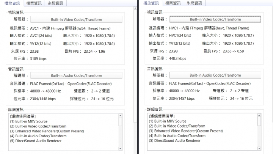Click "24 -> 16 位元" value in right window
The height and width of the screenshot is (154, 273).
click(241, 99)
